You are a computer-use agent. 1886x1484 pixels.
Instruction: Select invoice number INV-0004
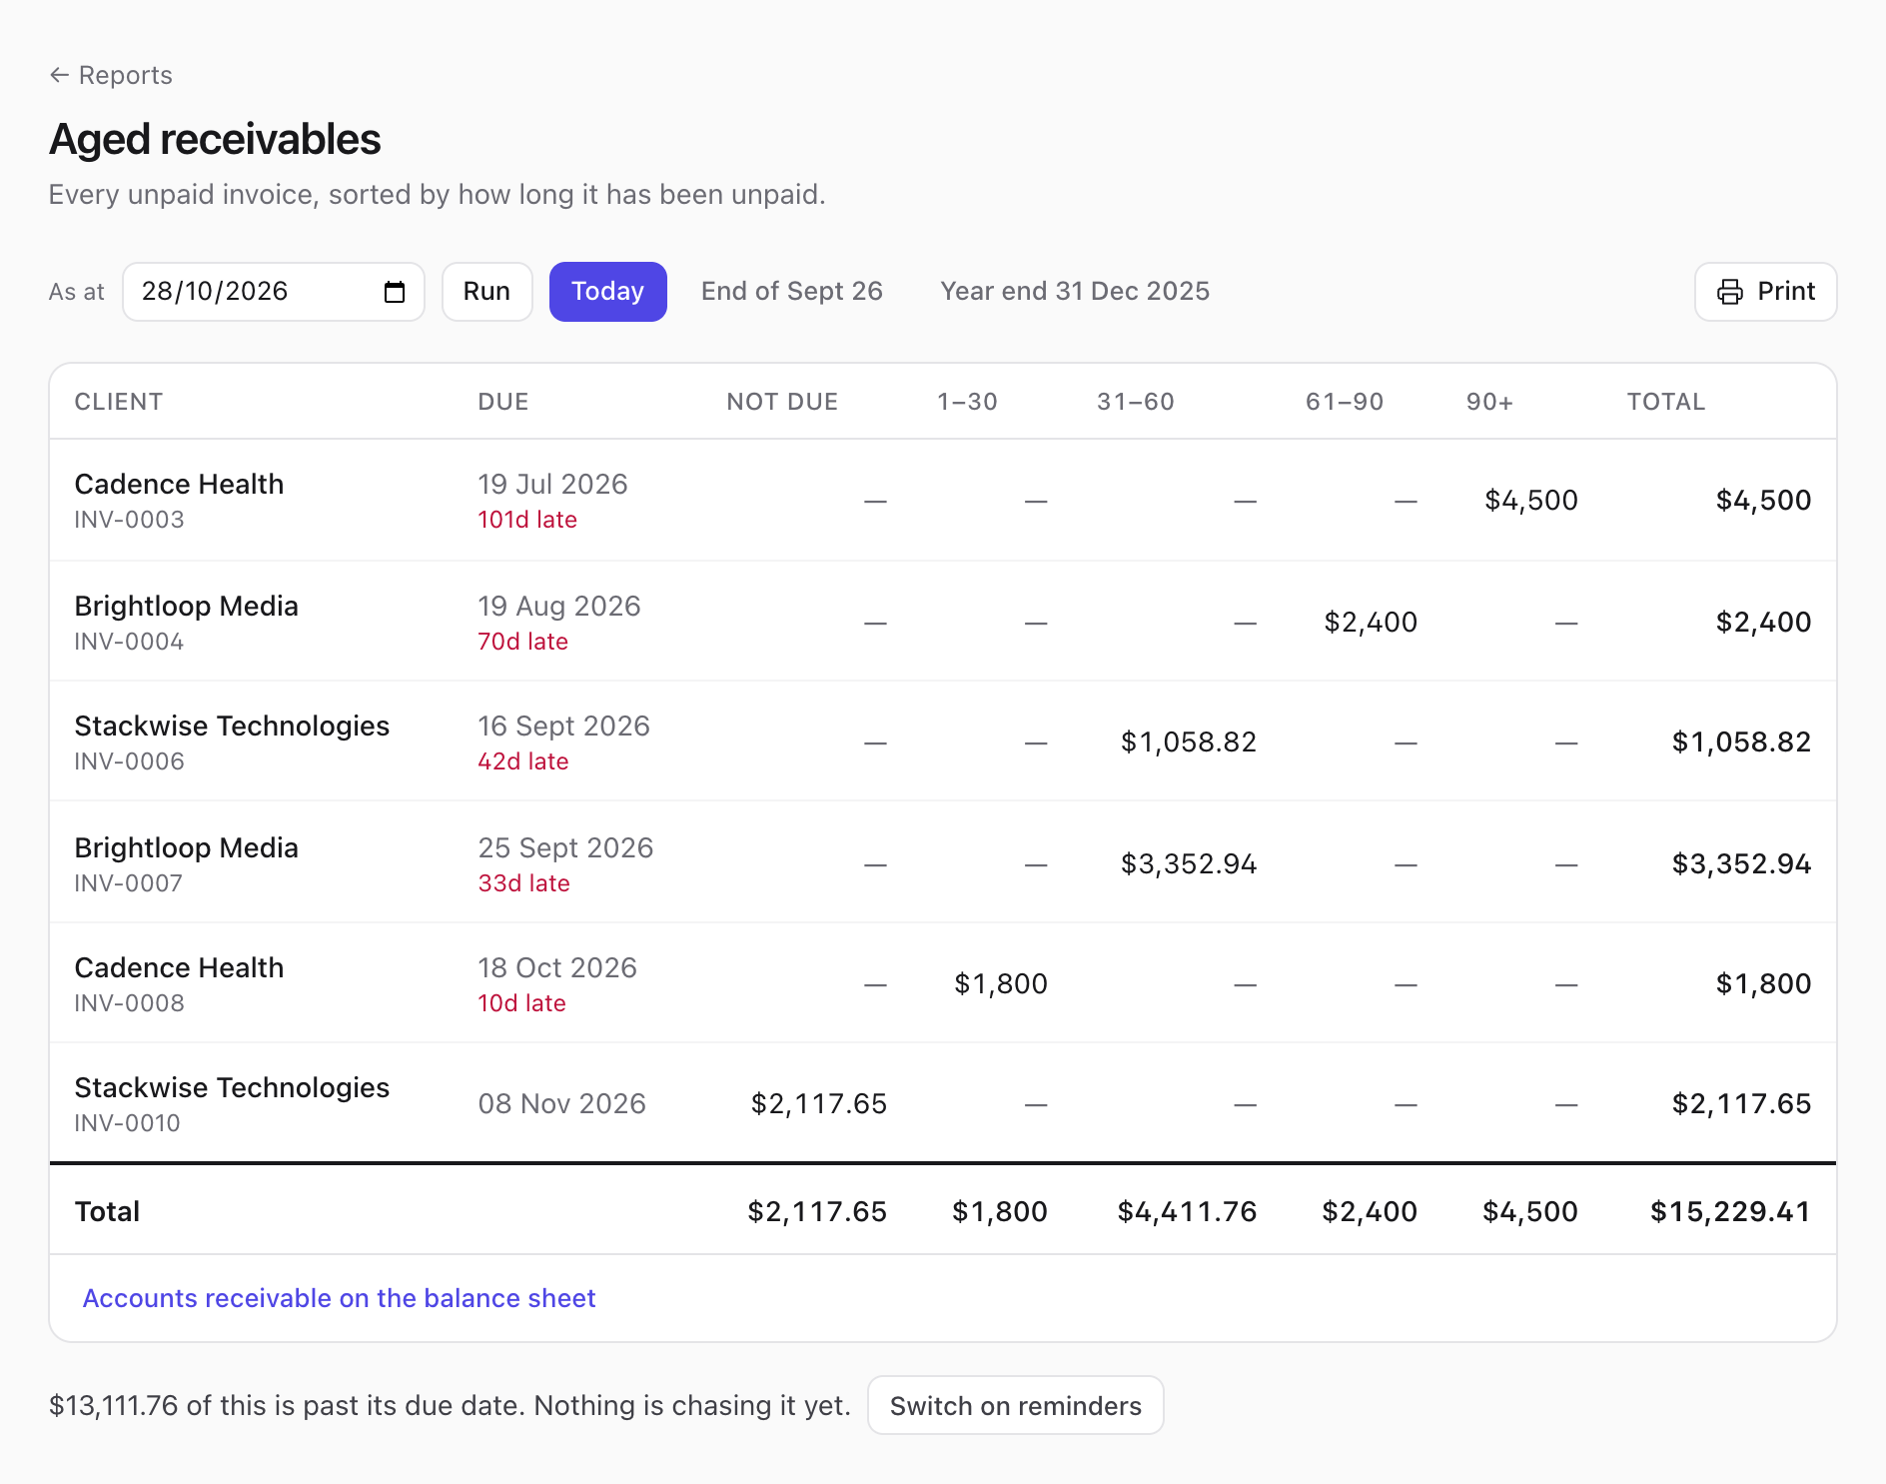(x=130, y=642)
